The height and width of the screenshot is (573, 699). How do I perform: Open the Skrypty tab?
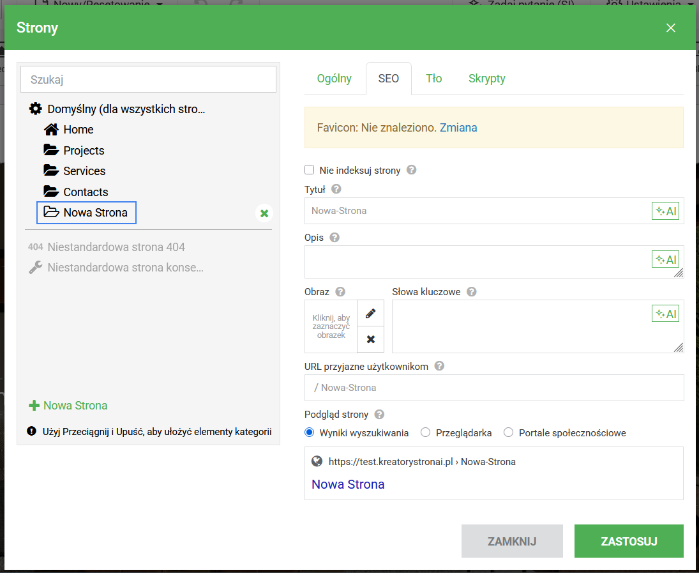(486, 79)
